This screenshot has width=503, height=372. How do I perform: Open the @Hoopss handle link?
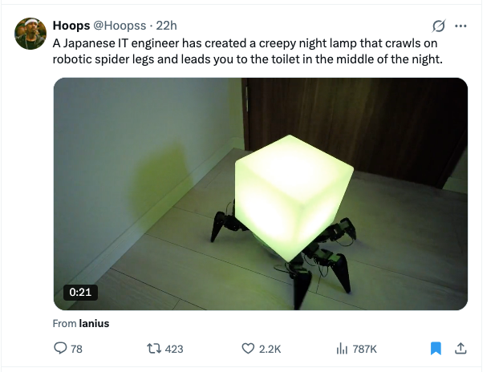pyautogui.click(x=120, y=26)
